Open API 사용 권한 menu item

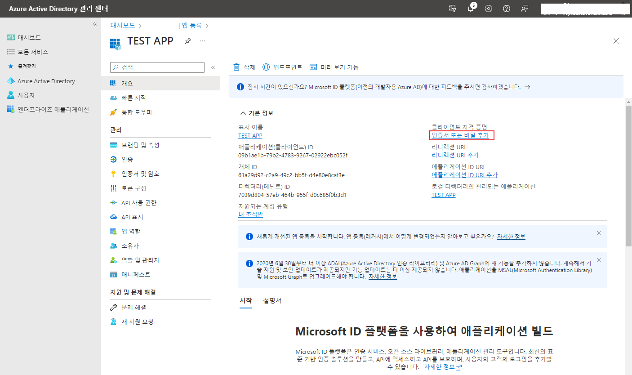pyautogui.click(x=161, y=203)
